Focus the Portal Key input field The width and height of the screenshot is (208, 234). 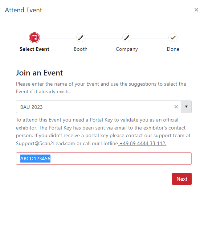(x=104, y=159)
